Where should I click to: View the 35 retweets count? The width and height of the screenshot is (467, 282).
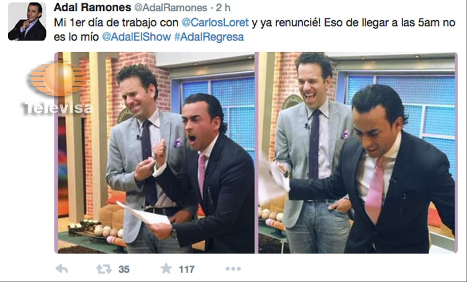click(x=124, y=269)
